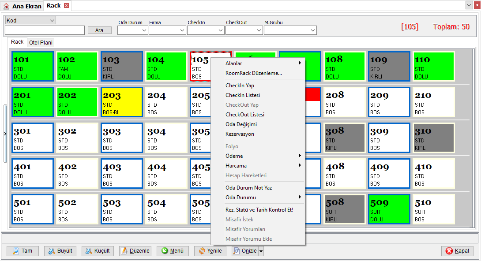Open the M.Grubu dropdown

tap(312, 30)
